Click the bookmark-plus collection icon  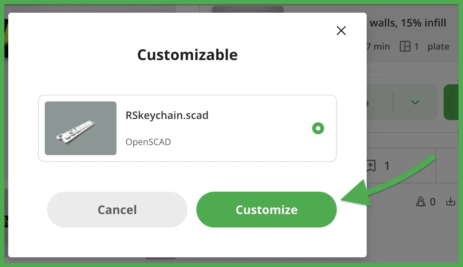point(371,166)
